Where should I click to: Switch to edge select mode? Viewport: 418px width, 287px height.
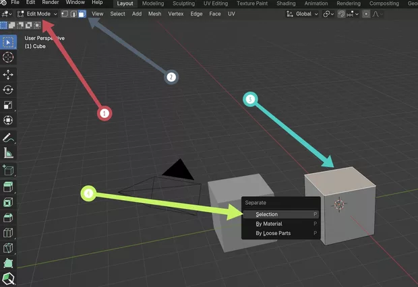tap(73, 13)
